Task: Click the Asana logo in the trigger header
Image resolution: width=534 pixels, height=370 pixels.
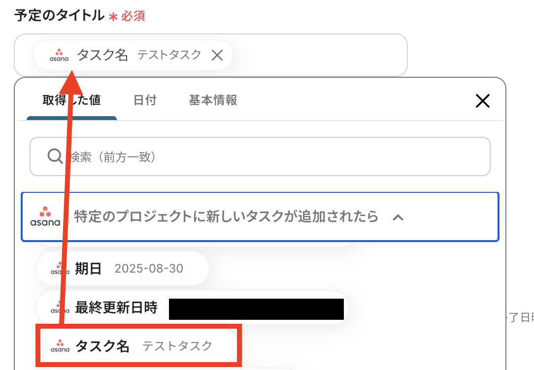Action: (x=45, y=216)
